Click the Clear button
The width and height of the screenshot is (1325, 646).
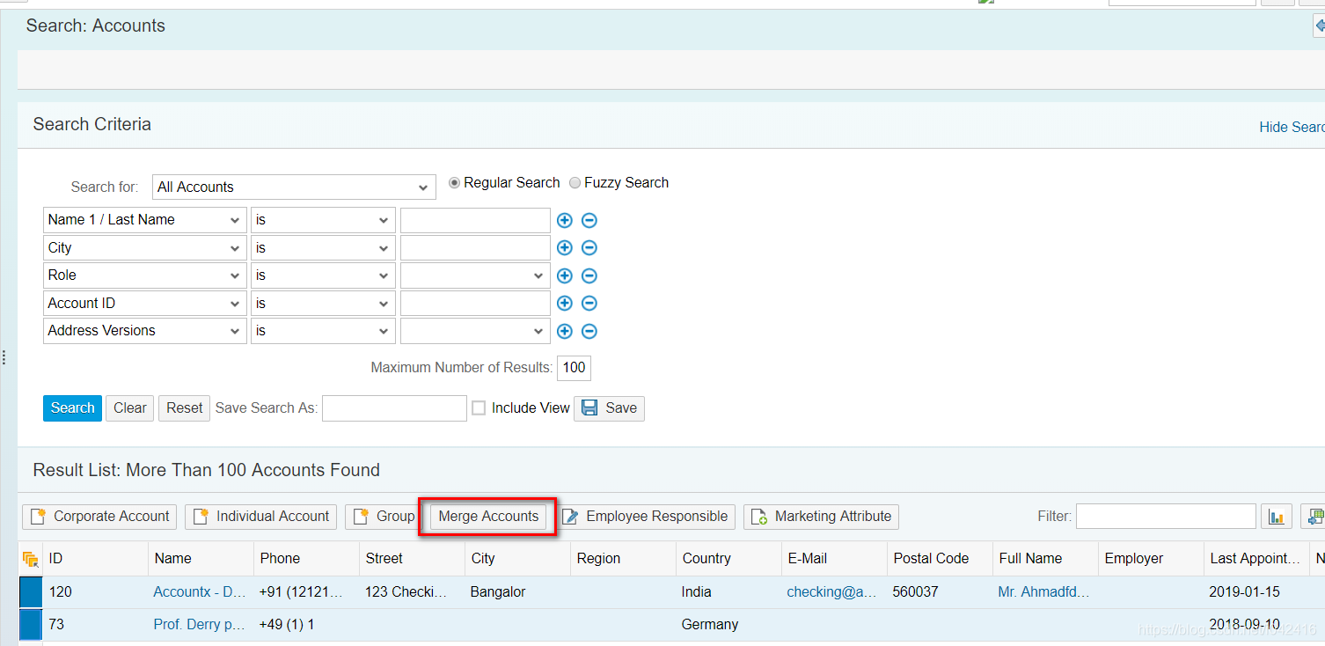[130, 408]
